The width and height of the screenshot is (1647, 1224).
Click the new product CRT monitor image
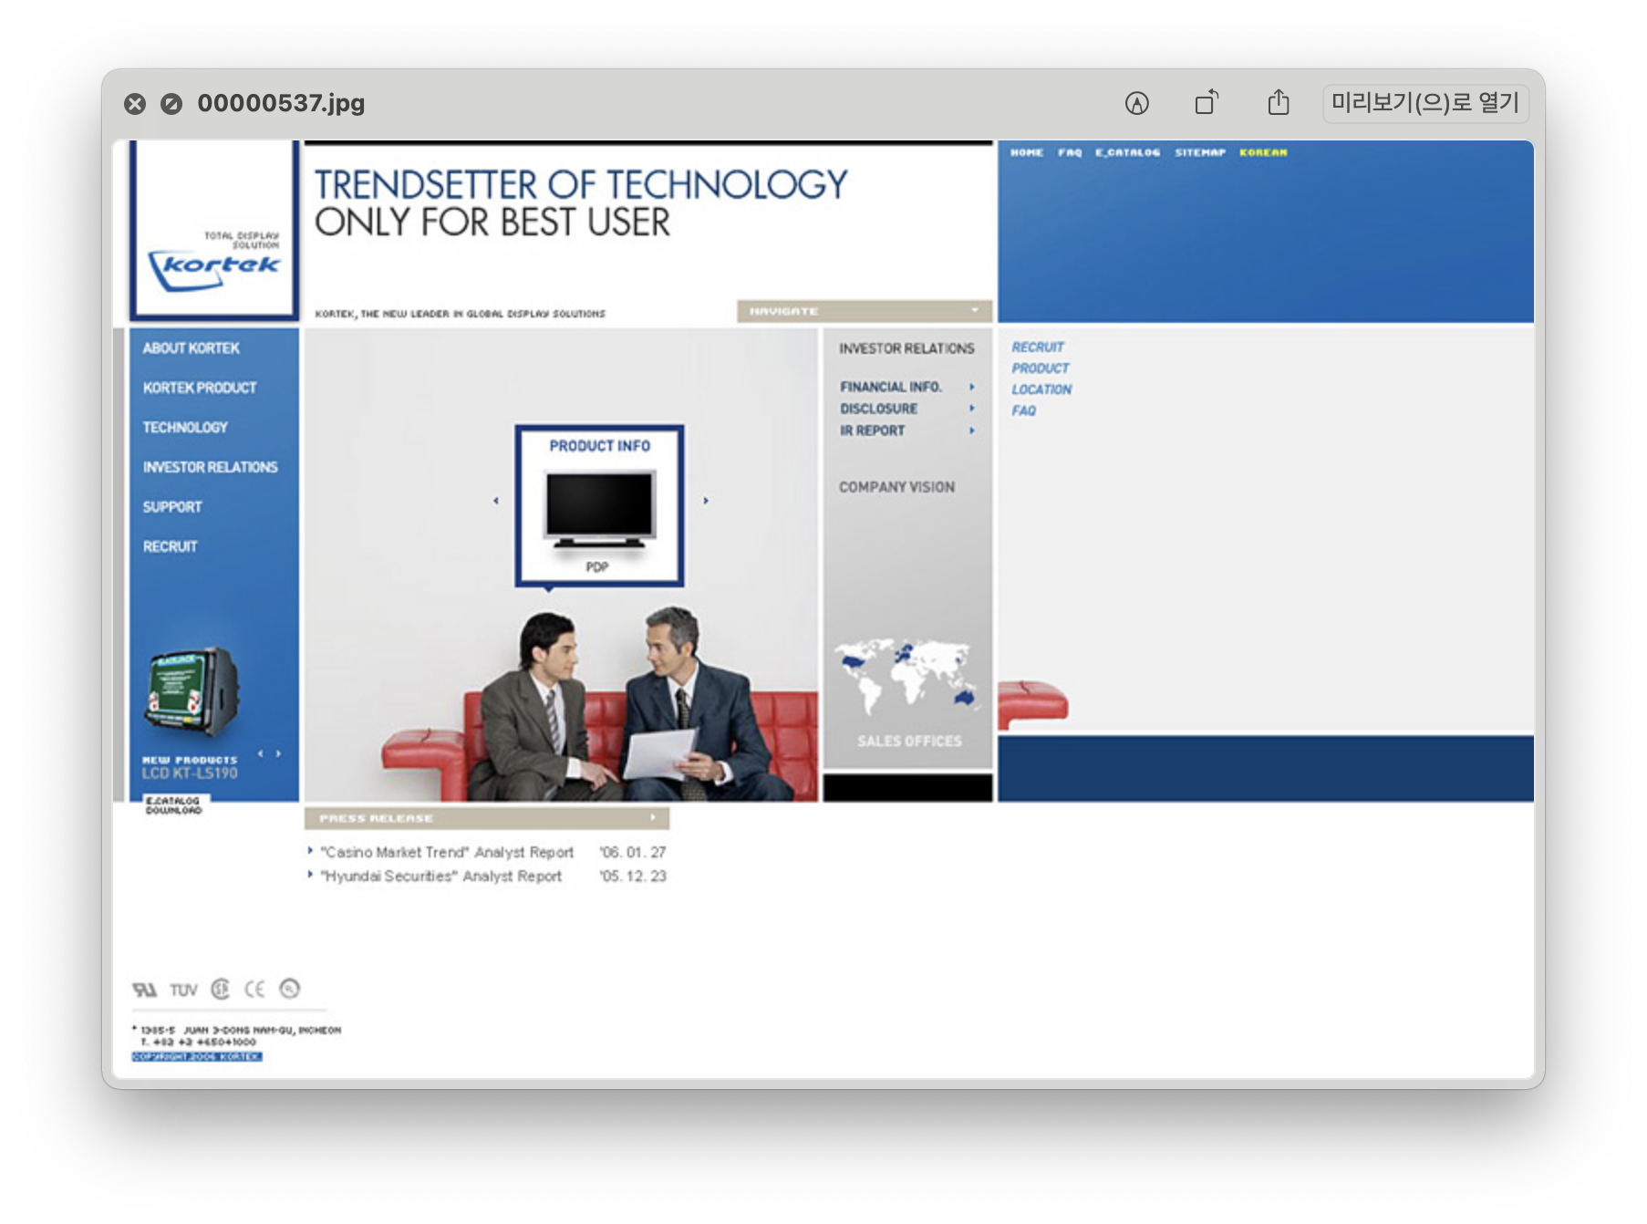(x=192, y=691)
